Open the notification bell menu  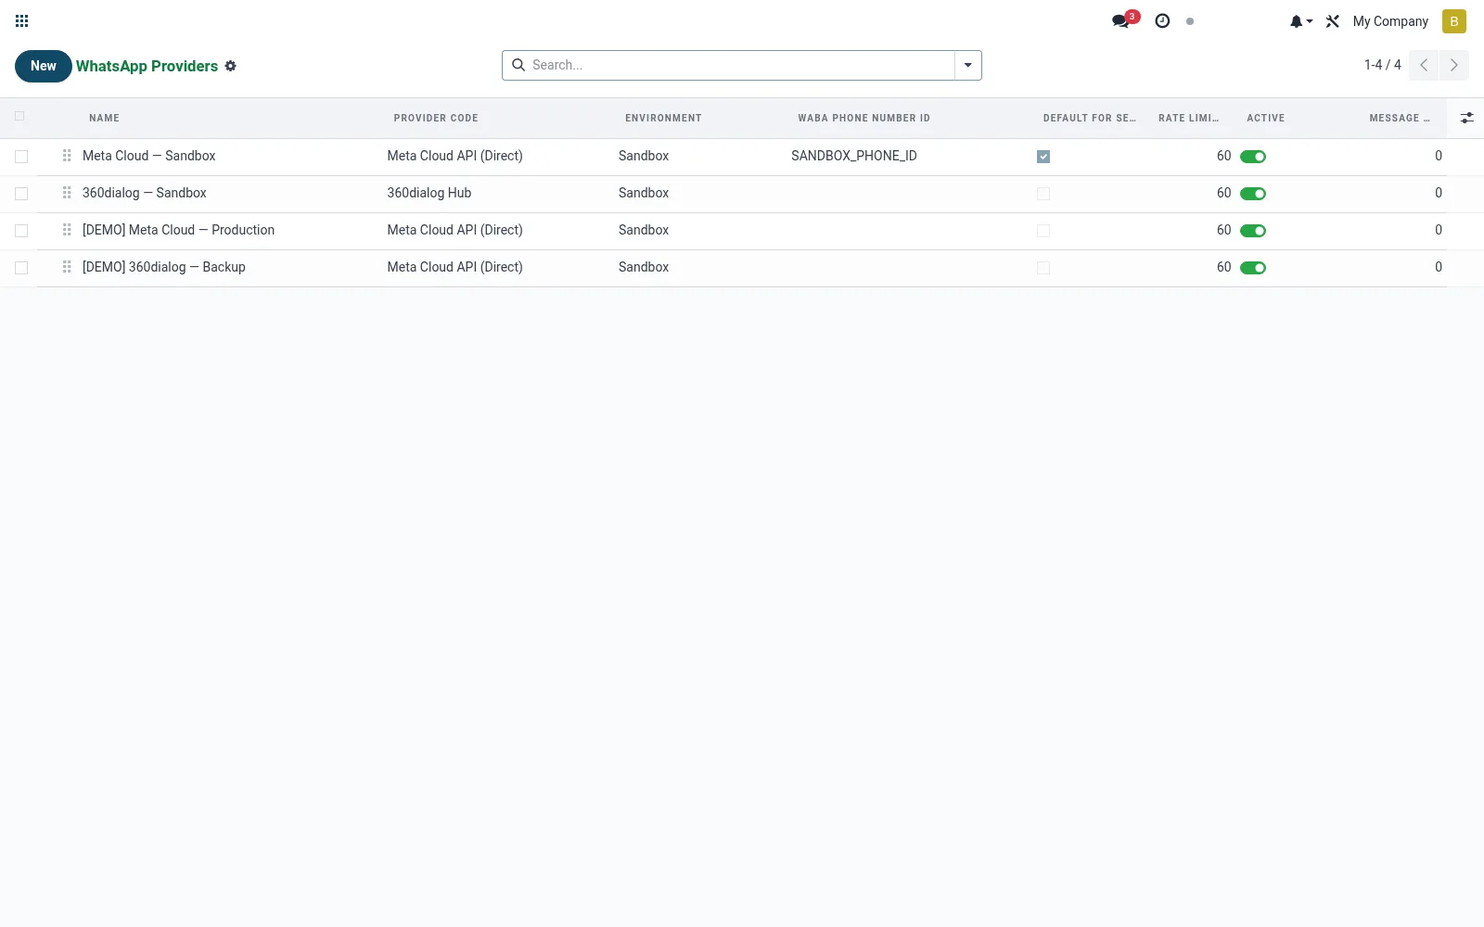(x=1300, y=21)
